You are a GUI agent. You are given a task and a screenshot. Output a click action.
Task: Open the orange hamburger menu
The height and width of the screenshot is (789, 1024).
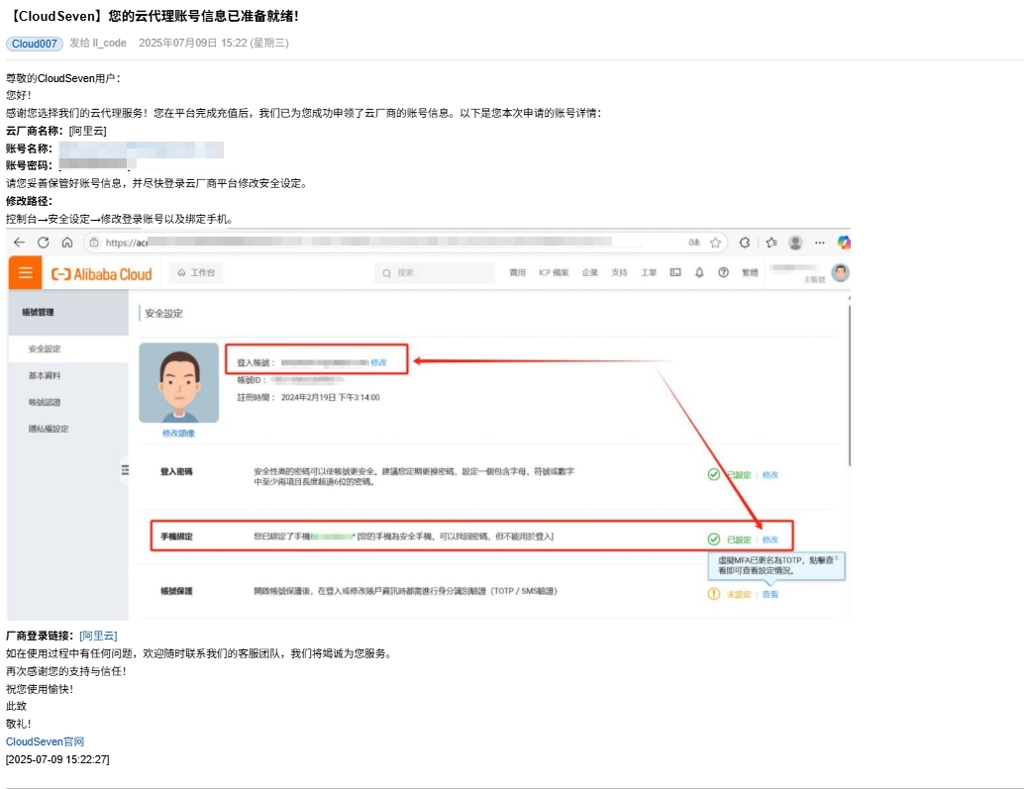point(26,272)
